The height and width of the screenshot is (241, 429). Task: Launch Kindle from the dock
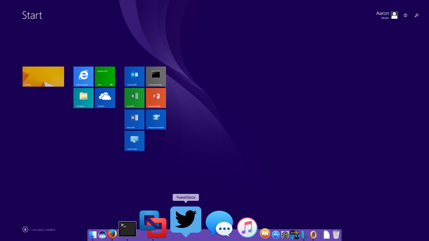click(x=294, y=235)
